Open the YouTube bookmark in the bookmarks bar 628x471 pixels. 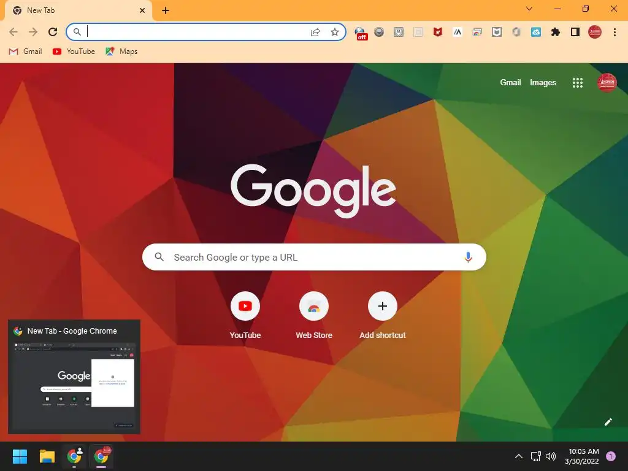(74, 52)
